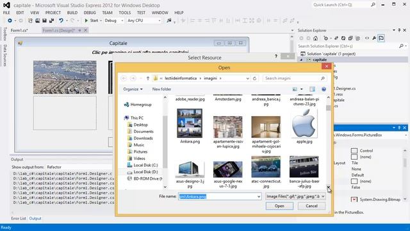
Task: Open the Organize dropdown in Open dialog
Action: click(133, 89)
